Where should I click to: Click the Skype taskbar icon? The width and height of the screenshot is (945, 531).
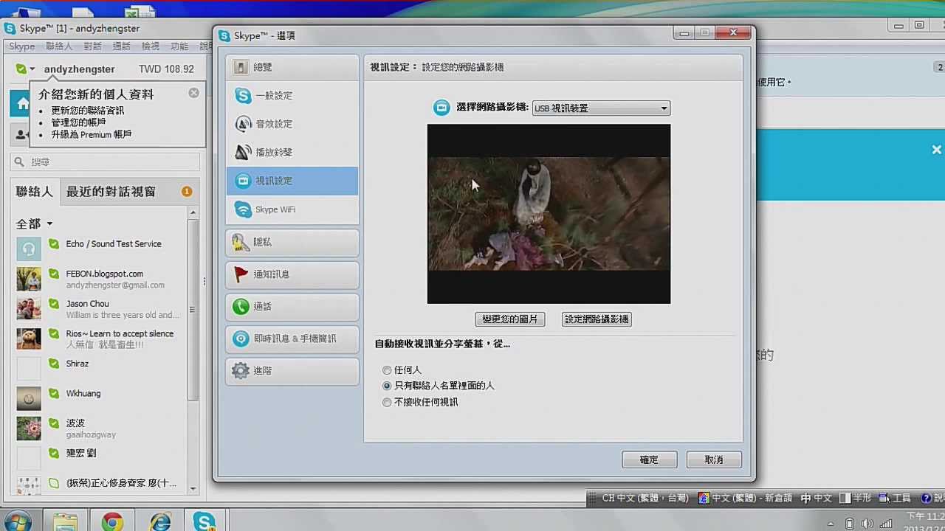tap(205, 522)
